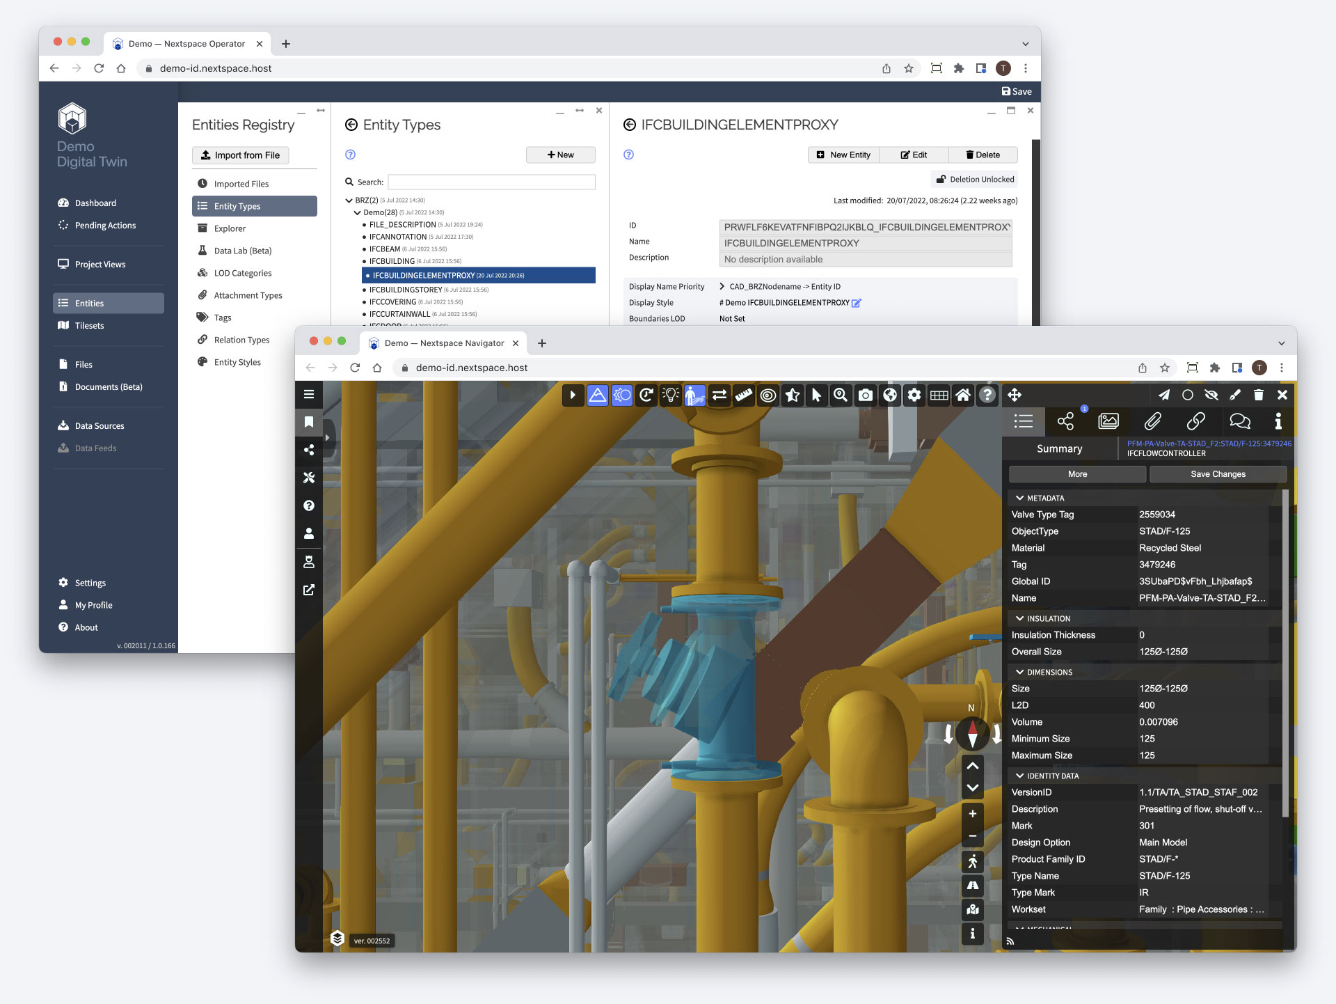The height and width of the screenshot is (1004, 1336).
Task: Toggle the Deletion Unlocked lock
Action: tap(974, 180)
